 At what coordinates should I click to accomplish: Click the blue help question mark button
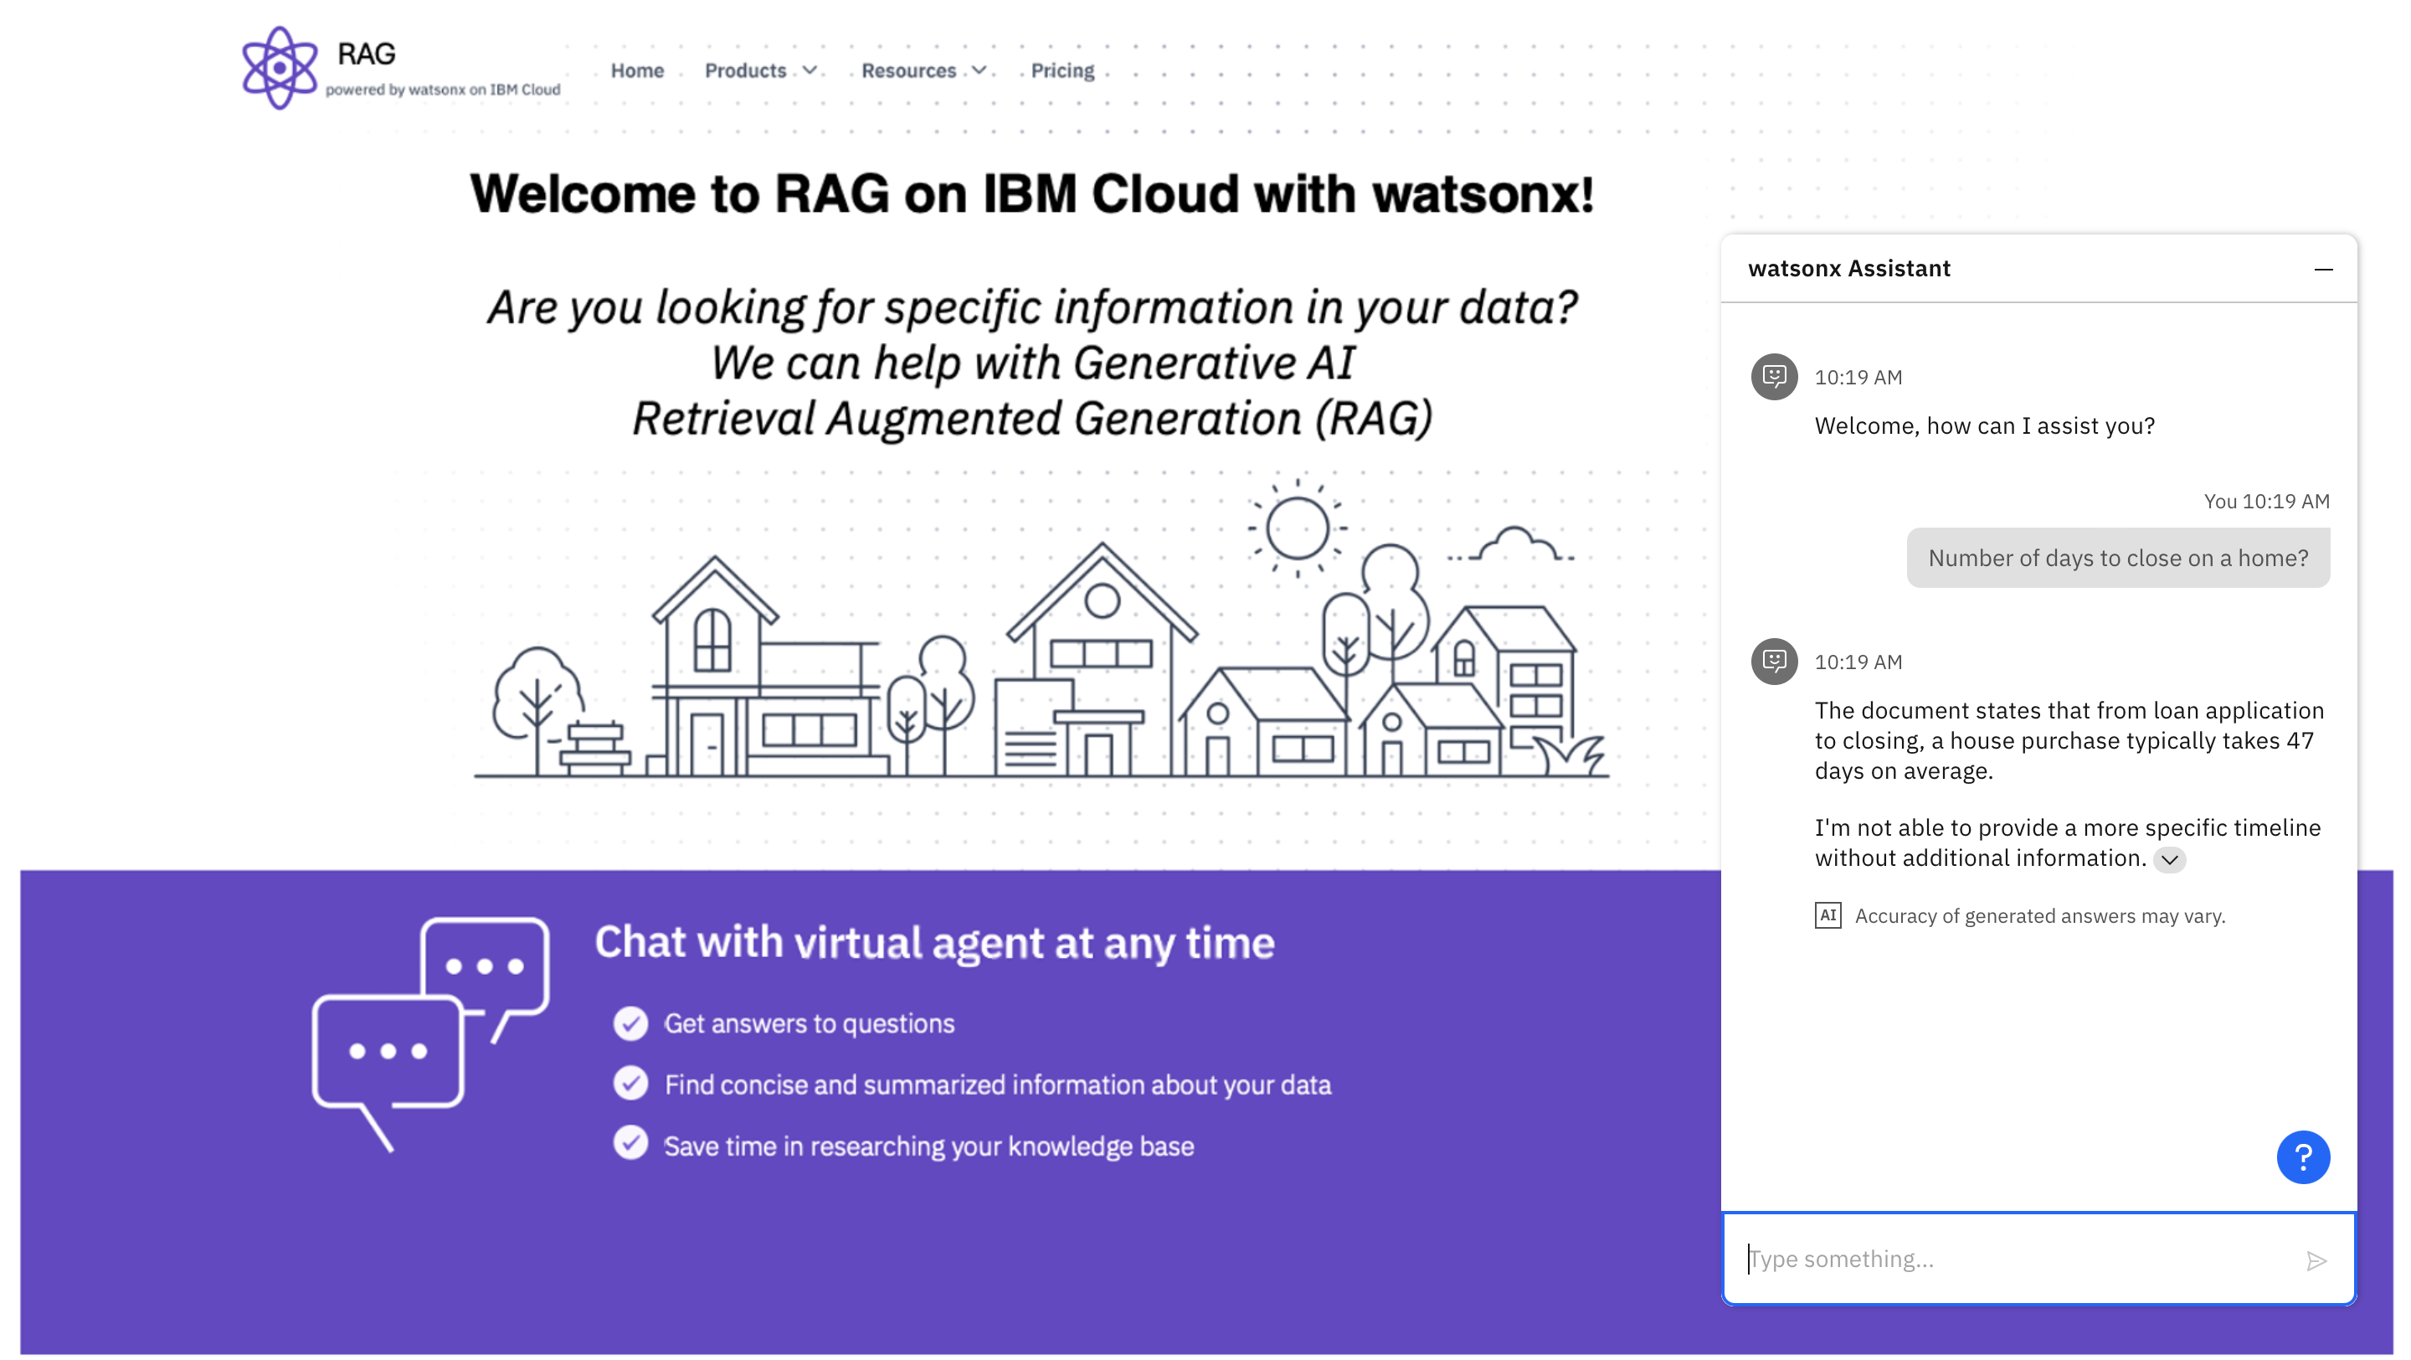pyautogui.click(x=2301, y=1158)
